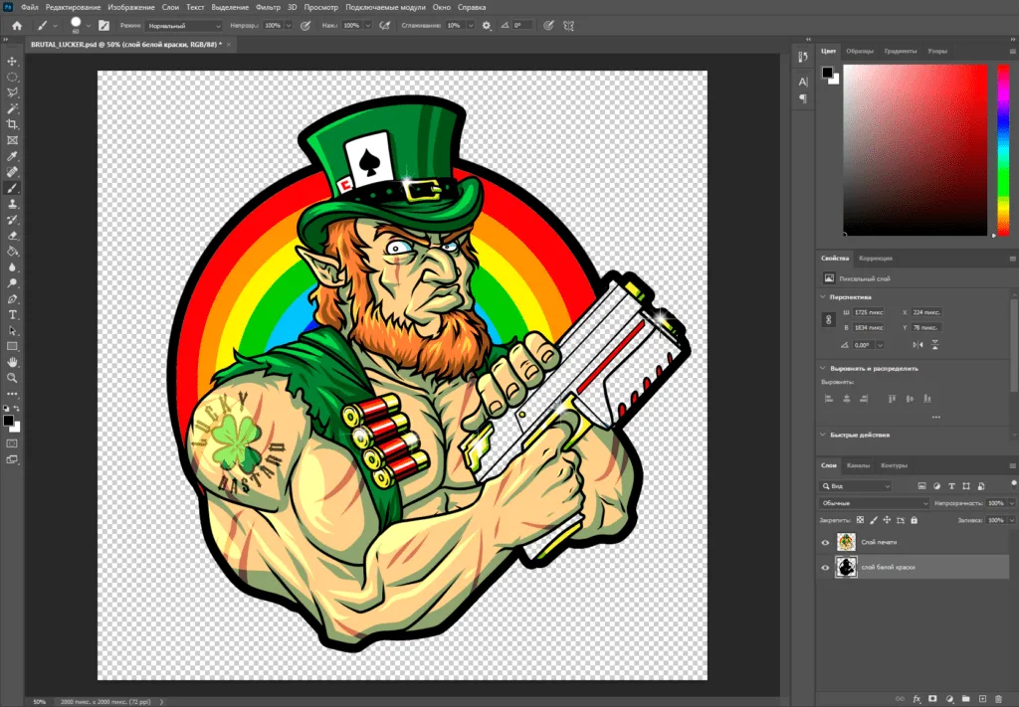Create a new layer via plus icon
Viewport: 1019px width, 707px height.
click(x=982, y=699)
